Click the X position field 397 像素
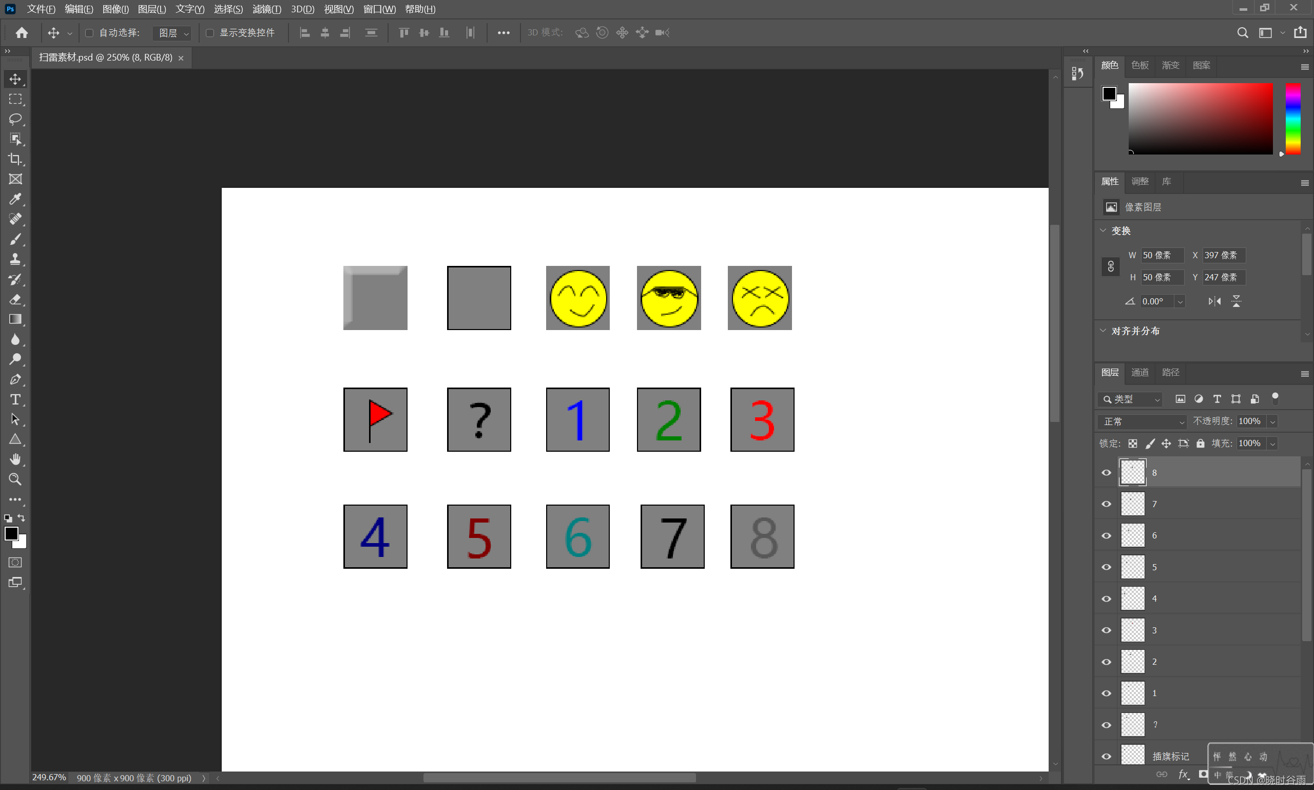The image size is (1314, 790). 1224,256
